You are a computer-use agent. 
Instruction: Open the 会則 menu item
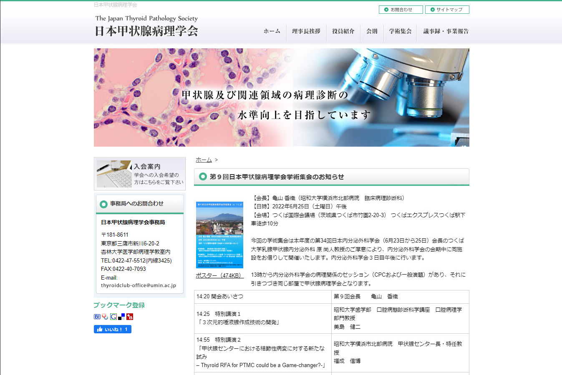coord(372,31)
